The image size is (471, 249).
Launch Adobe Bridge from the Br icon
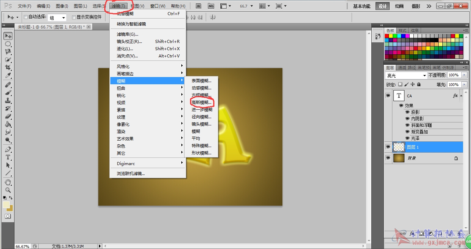(198, 6)
